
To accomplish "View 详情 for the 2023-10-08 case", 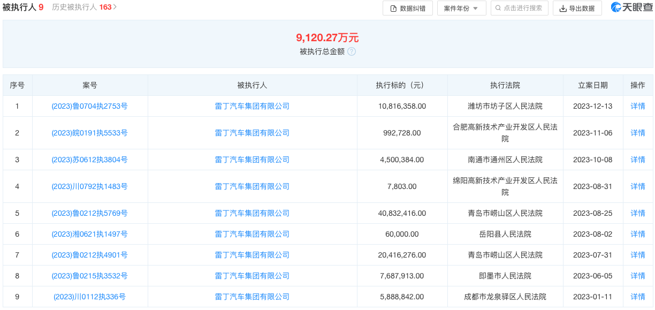I will [x=637, y=160].
